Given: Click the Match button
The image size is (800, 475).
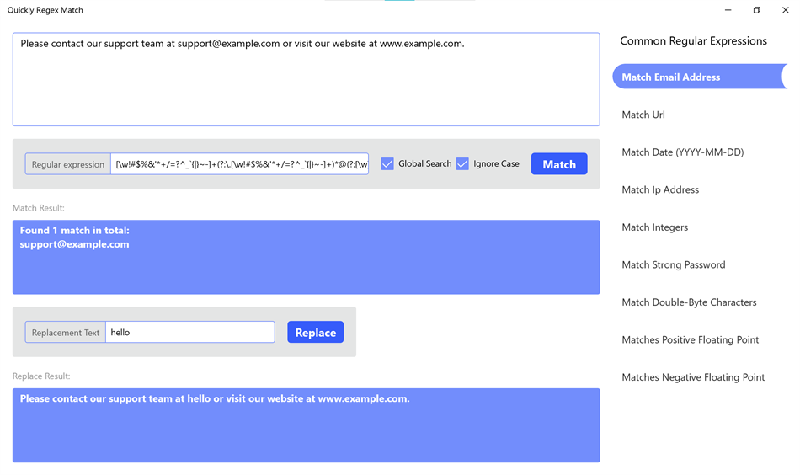Looking at the screenshot, I should (558, 163).
